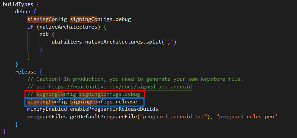297x138 pixels.
Task: Click the pink closing brace of ndk block
Action: [x=41, y=50]
